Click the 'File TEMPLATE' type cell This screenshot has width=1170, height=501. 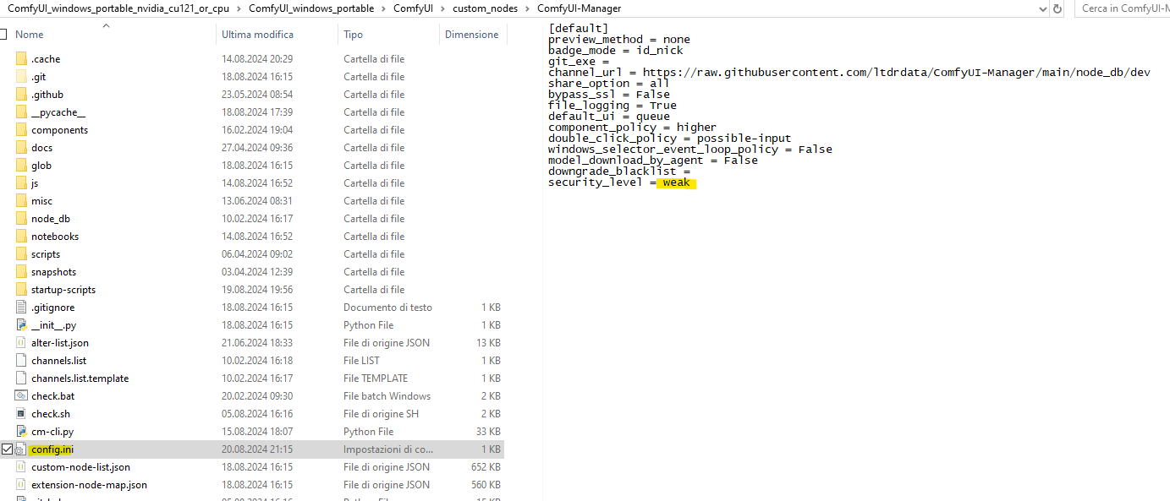pyautogui.click(x=376, y=378)
